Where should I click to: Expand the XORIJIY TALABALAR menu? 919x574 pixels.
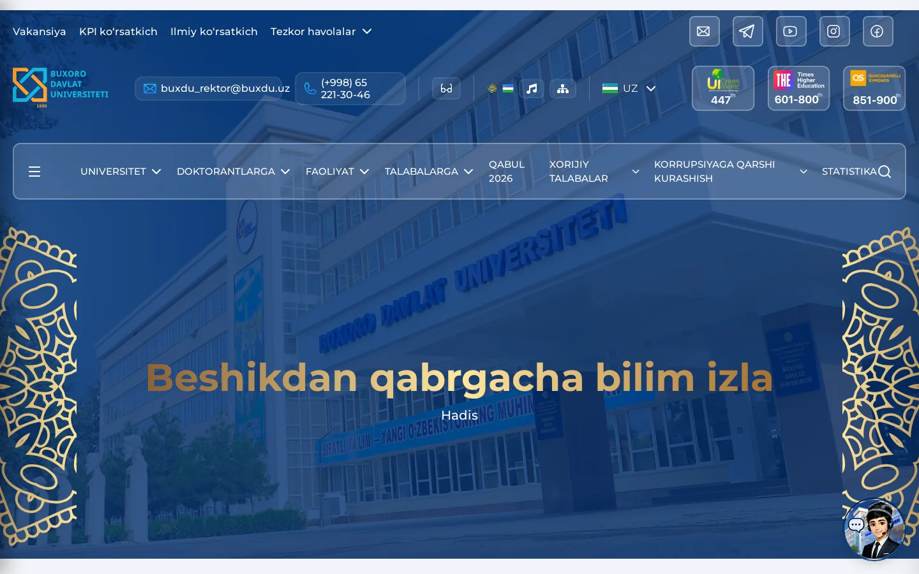pos(594,172)
